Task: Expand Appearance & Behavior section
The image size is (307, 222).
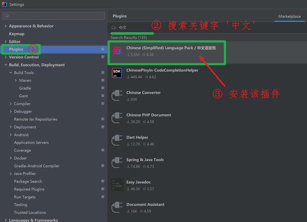Action: tap(5, 26)
